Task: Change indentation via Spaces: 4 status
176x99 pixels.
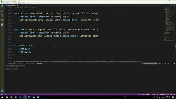Action: (x=148, y=94)
